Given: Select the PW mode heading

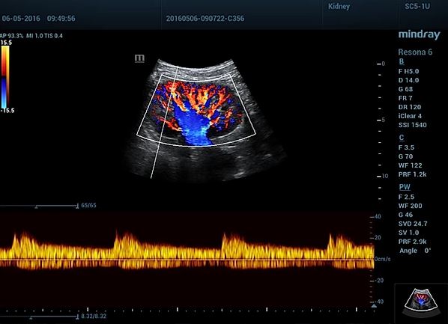Looking at the screenshot, I should (405, 187).
